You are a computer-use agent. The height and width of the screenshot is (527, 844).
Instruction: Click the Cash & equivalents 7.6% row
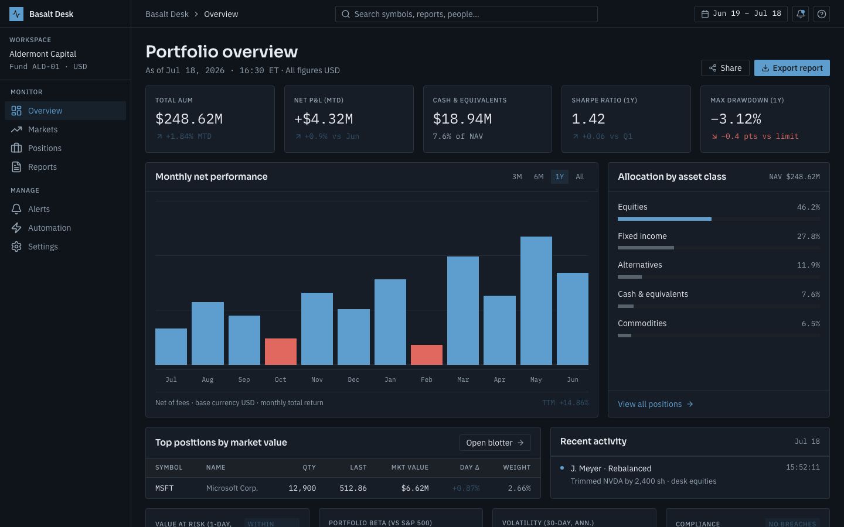719,299
